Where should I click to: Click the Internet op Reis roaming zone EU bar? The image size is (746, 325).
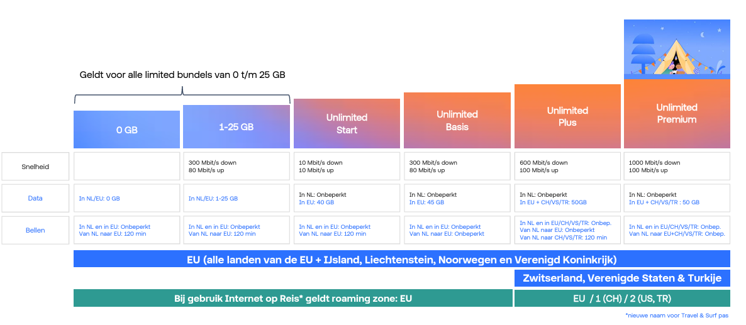pyautogui.click(x=292, y=299)
